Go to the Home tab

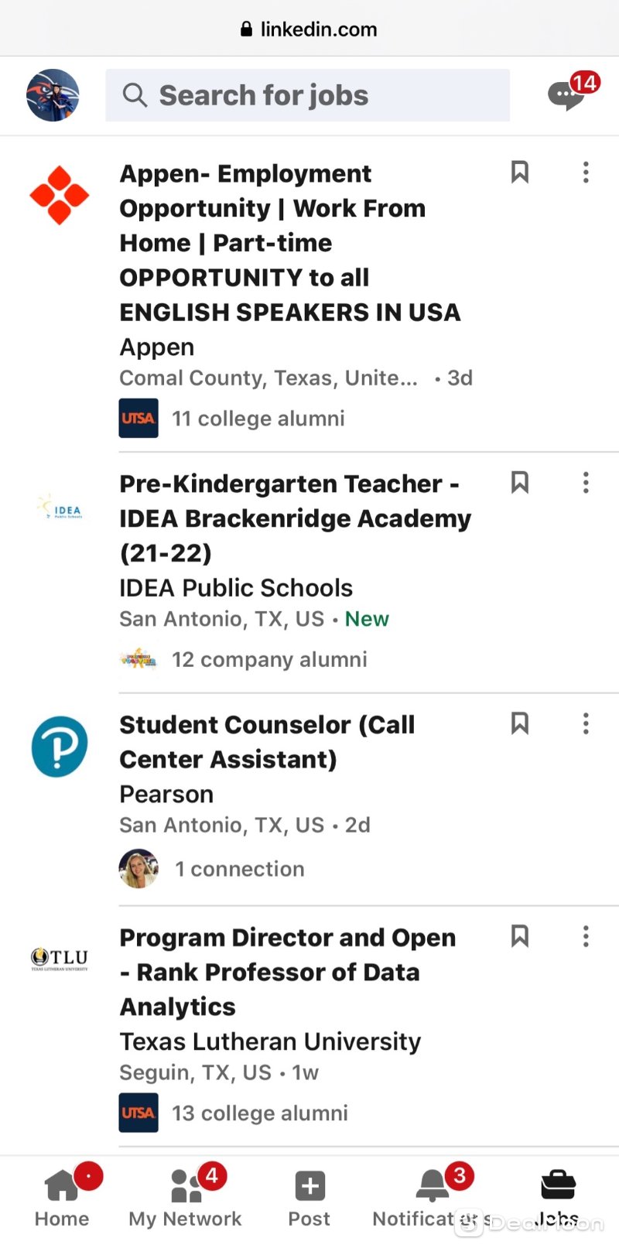click(62, 1197)
